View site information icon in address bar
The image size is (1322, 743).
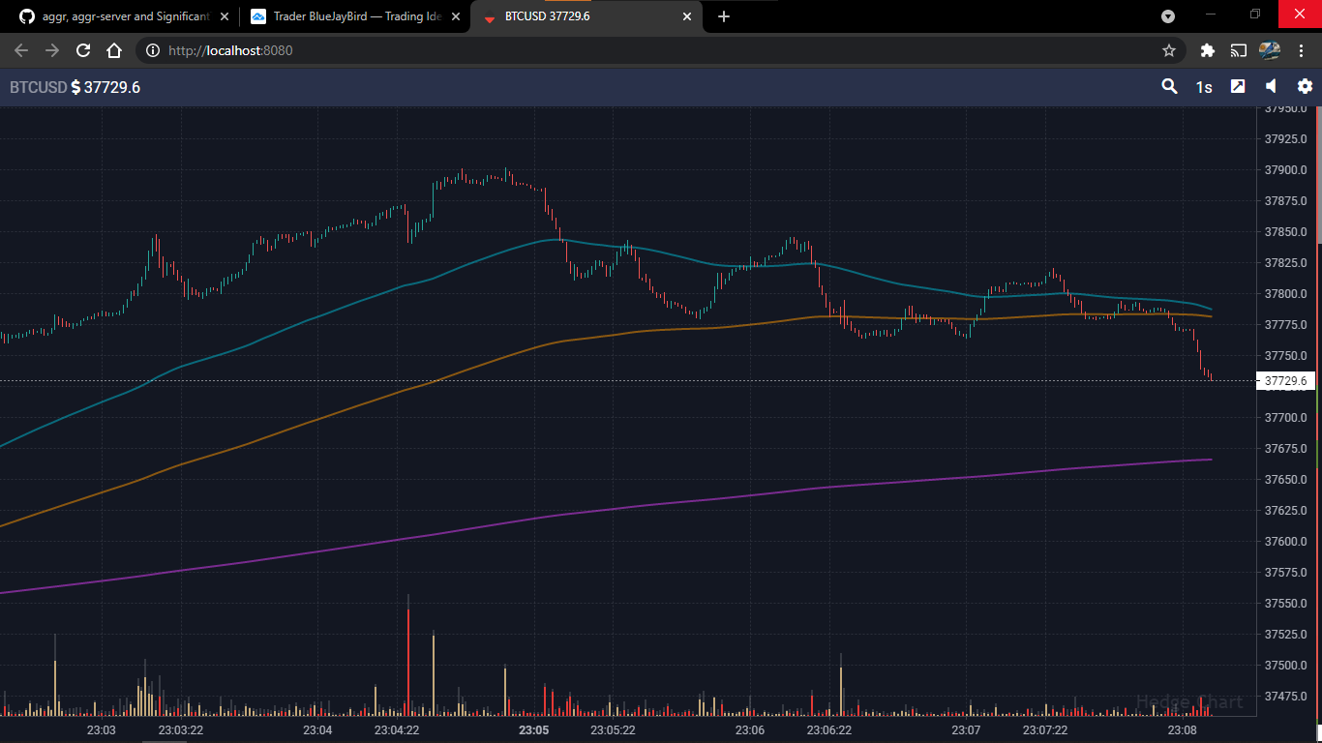[x=152, y=50]
